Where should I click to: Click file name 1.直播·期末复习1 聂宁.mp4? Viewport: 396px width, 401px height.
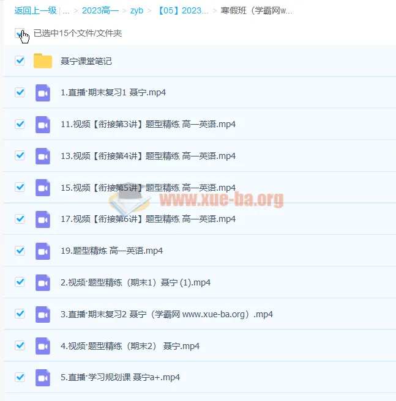[113, 93]
